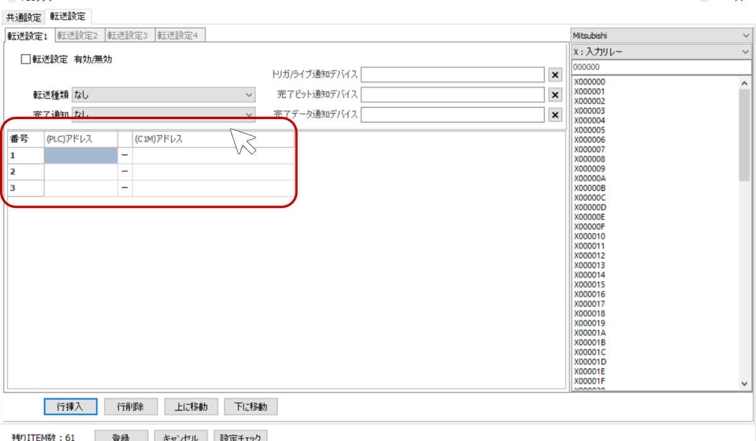The height and width of the screenshot is (441, 756).
Task: Enable the 転送設定 有効/無効 checkbox
Action: [26, 60]
